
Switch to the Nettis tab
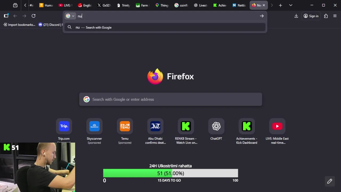coord(239,5)
